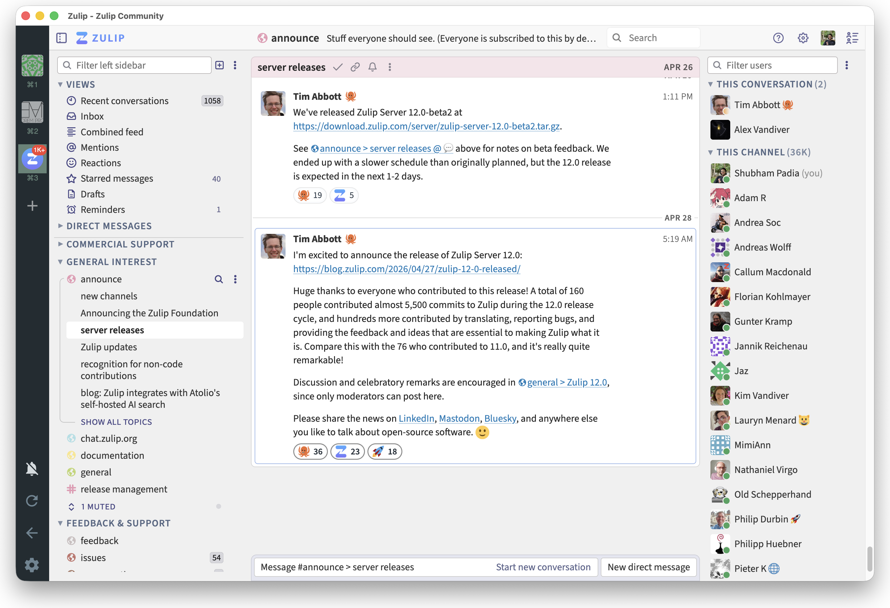
Task: Open settings gear in top navbar
Action: (x=803, y=38)
